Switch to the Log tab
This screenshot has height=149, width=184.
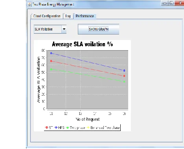pos(68,16)
